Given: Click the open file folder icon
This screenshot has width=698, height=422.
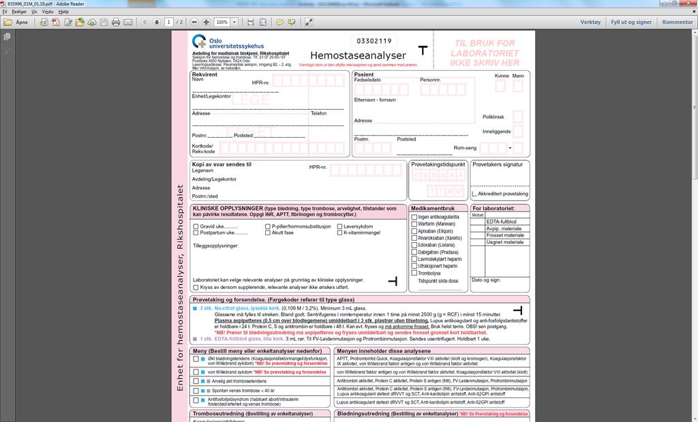Looking at the screenshot, I should [x=8, y=22].
